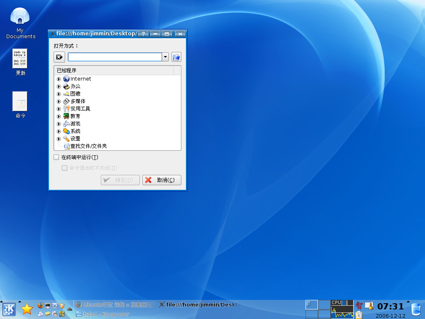Expand the 多媒体 tree category
The width and height of the screenshot is (425, 319).
pyautogui.click(x=59, y=101)
